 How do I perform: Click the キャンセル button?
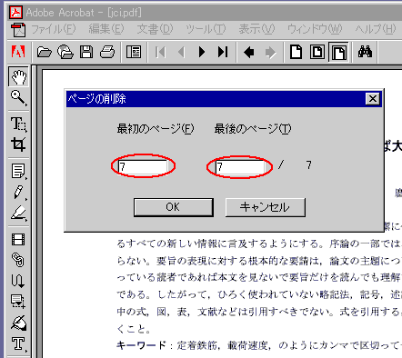(265, 207)
